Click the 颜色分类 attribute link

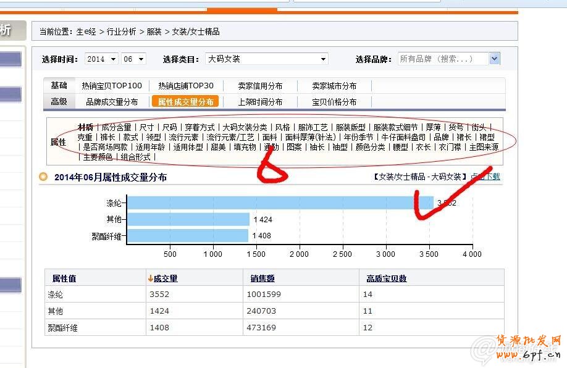pyautogui.click(x=370, y=148)
